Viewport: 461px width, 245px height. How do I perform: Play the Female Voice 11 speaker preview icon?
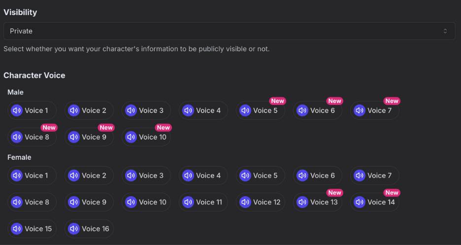coord(188,202)
